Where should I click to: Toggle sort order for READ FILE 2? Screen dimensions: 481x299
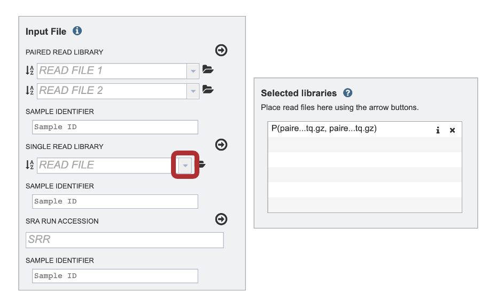(x=29, y=90)
